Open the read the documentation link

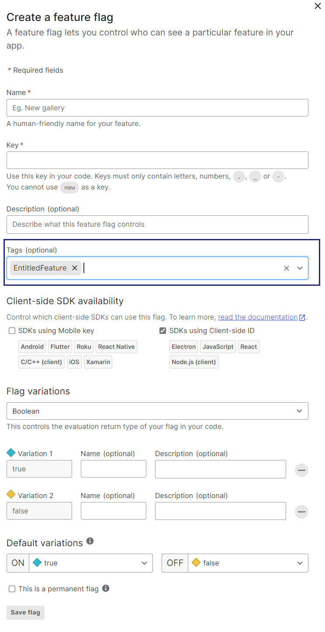258,317
